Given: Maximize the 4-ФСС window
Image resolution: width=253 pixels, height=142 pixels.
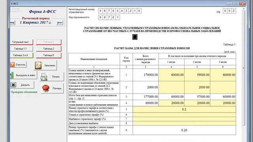Looking at the screenshot, I should click(x=236, y=4).
